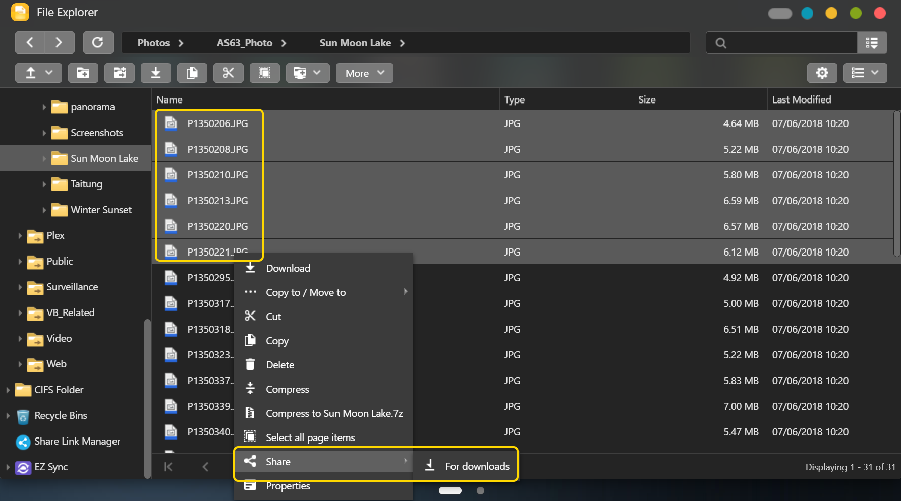Click the cut scissors toolbar icon
The height and width of the screenshot is (501, 901).
coord(229,73)
